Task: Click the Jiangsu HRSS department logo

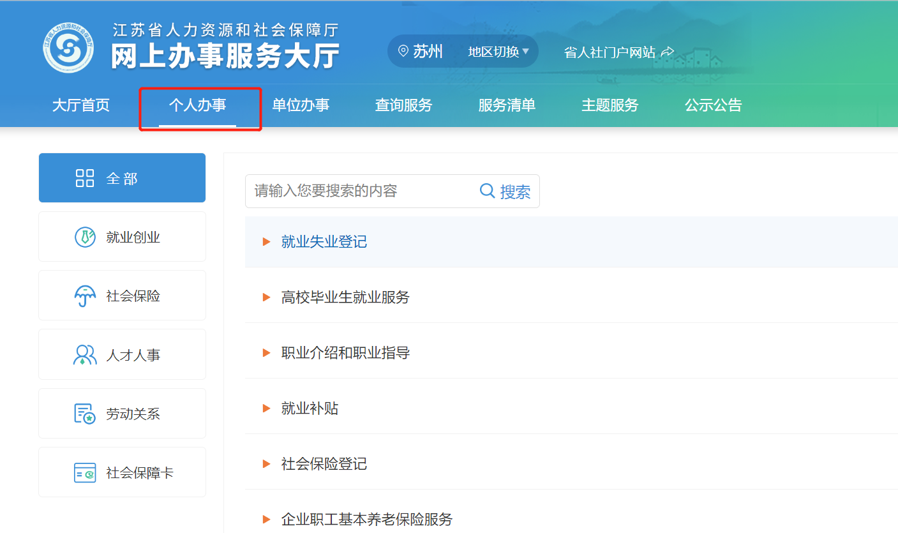Action: [68, 47]
